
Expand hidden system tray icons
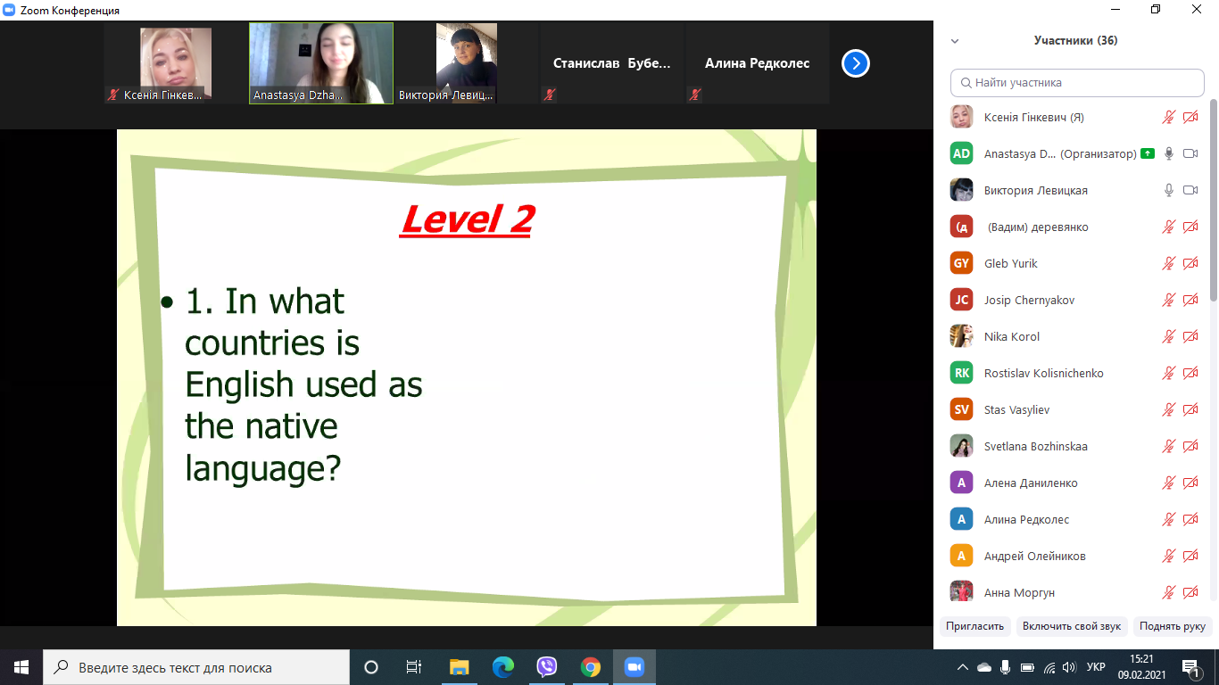[x=962, y=667]
